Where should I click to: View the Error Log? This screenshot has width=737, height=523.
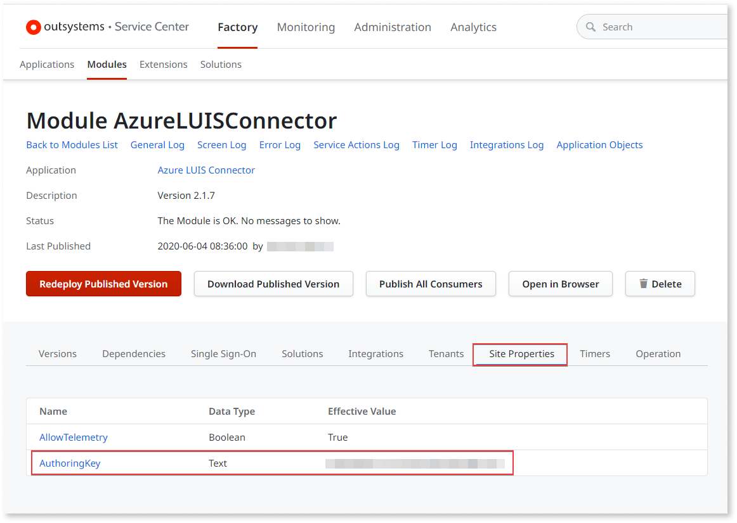coord(280,144)
